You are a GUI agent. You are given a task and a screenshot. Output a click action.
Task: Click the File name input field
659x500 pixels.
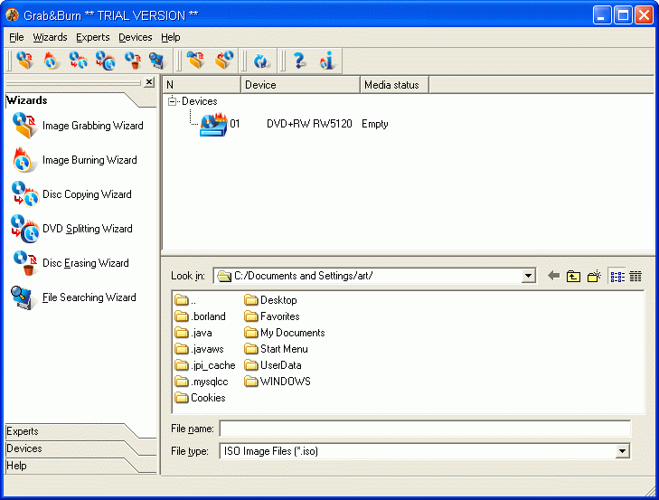click(x=425, y=429)
